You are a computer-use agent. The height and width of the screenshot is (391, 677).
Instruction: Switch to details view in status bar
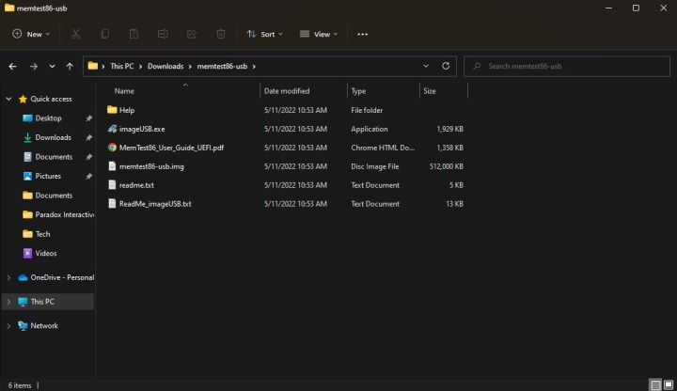coord(655,384)
